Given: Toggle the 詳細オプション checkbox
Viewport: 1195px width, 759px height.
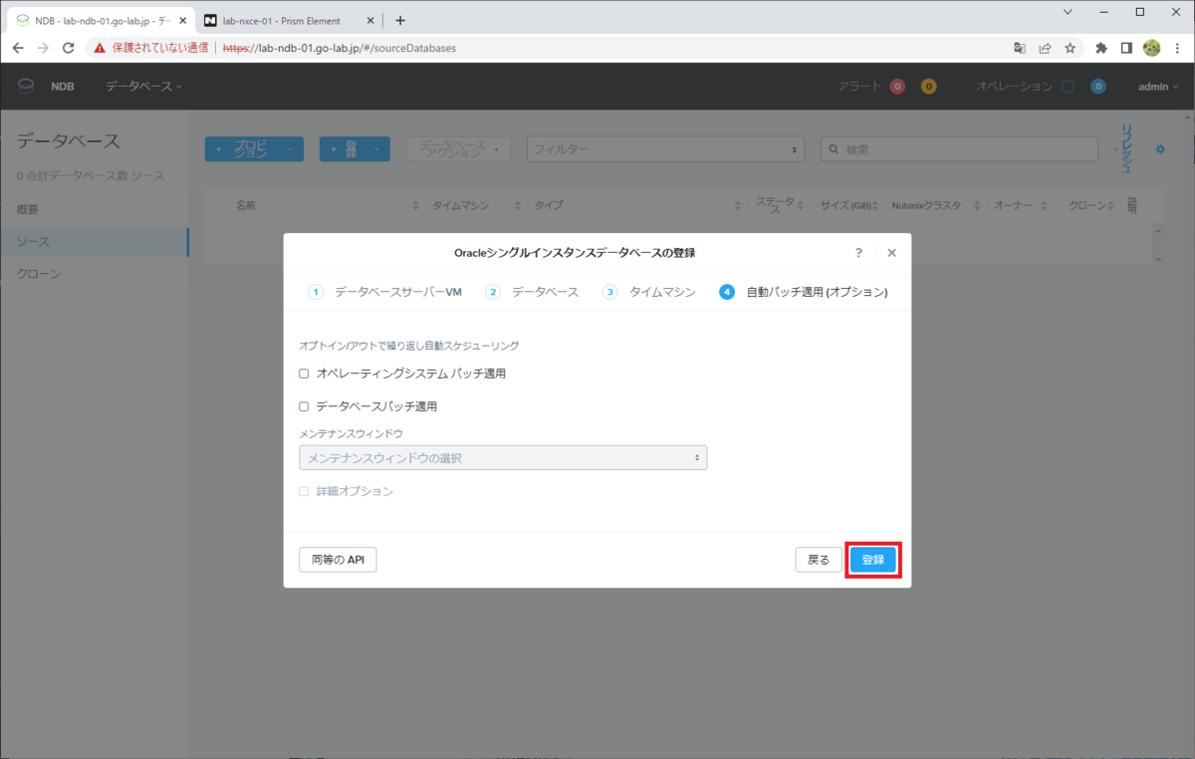Looking at the screenshot, I should pos(304,491).
